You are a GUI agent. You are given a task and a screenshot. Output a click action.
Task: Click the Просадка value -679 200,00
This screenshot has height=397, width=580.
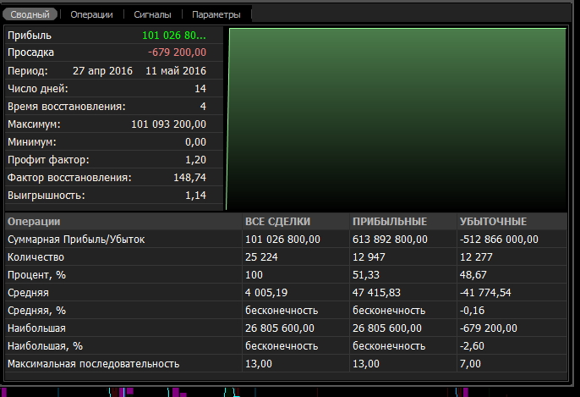point(177,52)
